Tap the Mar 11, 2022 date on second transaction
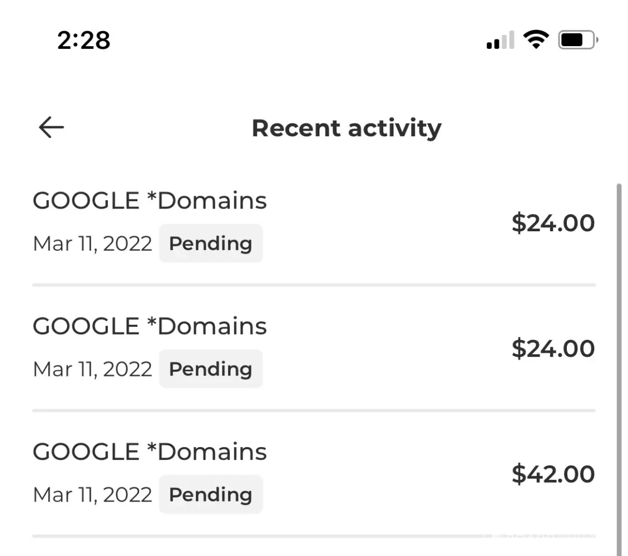Image resolution: width=628 pixels, height=556 pixels. point(92,370)
